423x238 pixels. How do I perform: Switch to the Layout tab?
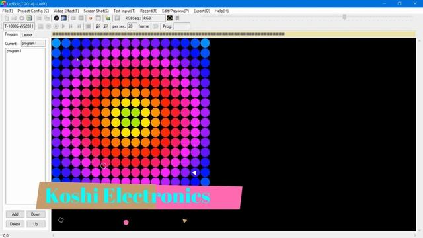click(26, 35)
